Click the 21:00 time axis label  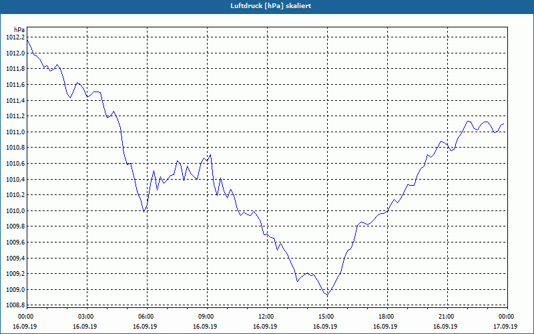[x=447, y=317]
